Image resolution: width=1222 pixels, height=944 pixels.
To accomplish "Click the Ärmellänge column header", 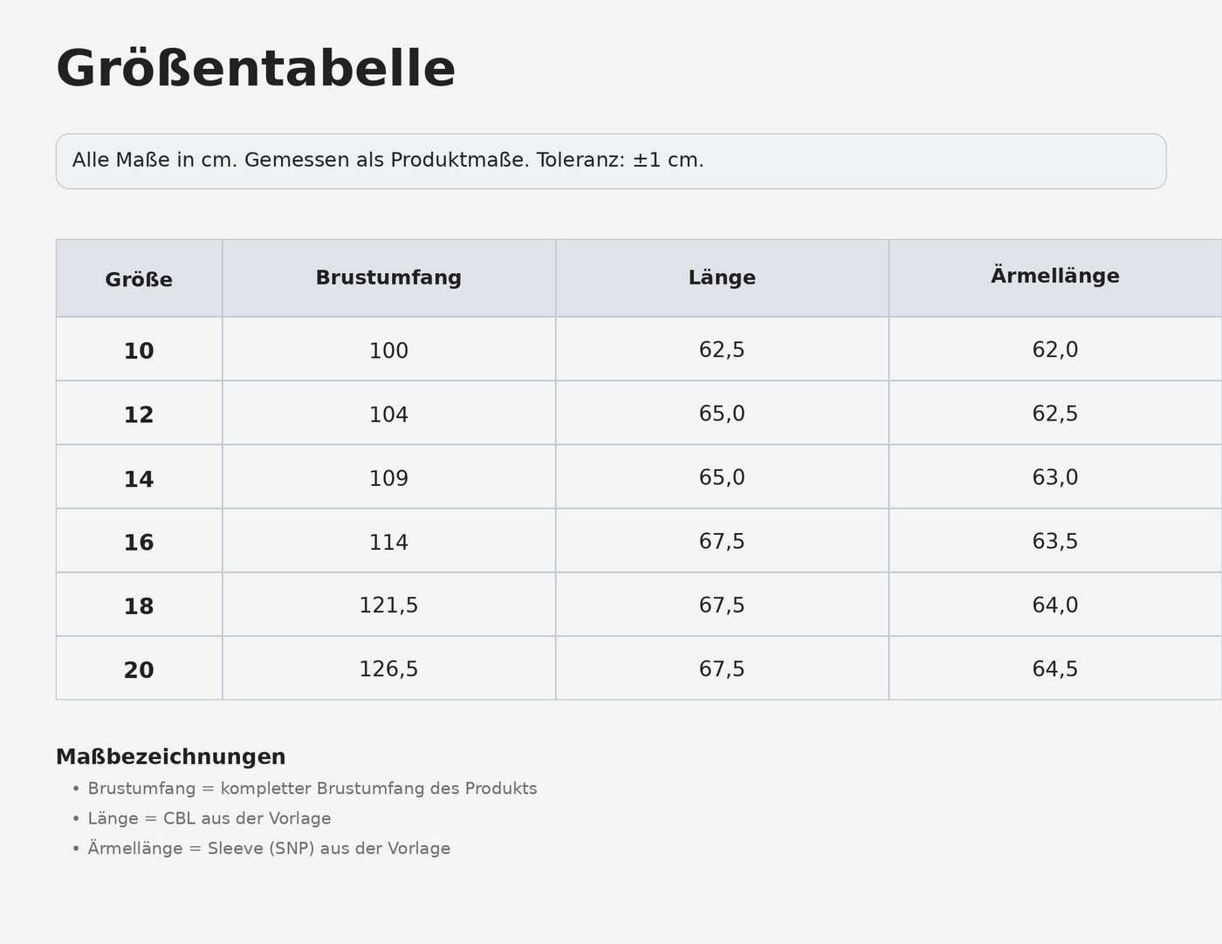I will coord(1055,278).
